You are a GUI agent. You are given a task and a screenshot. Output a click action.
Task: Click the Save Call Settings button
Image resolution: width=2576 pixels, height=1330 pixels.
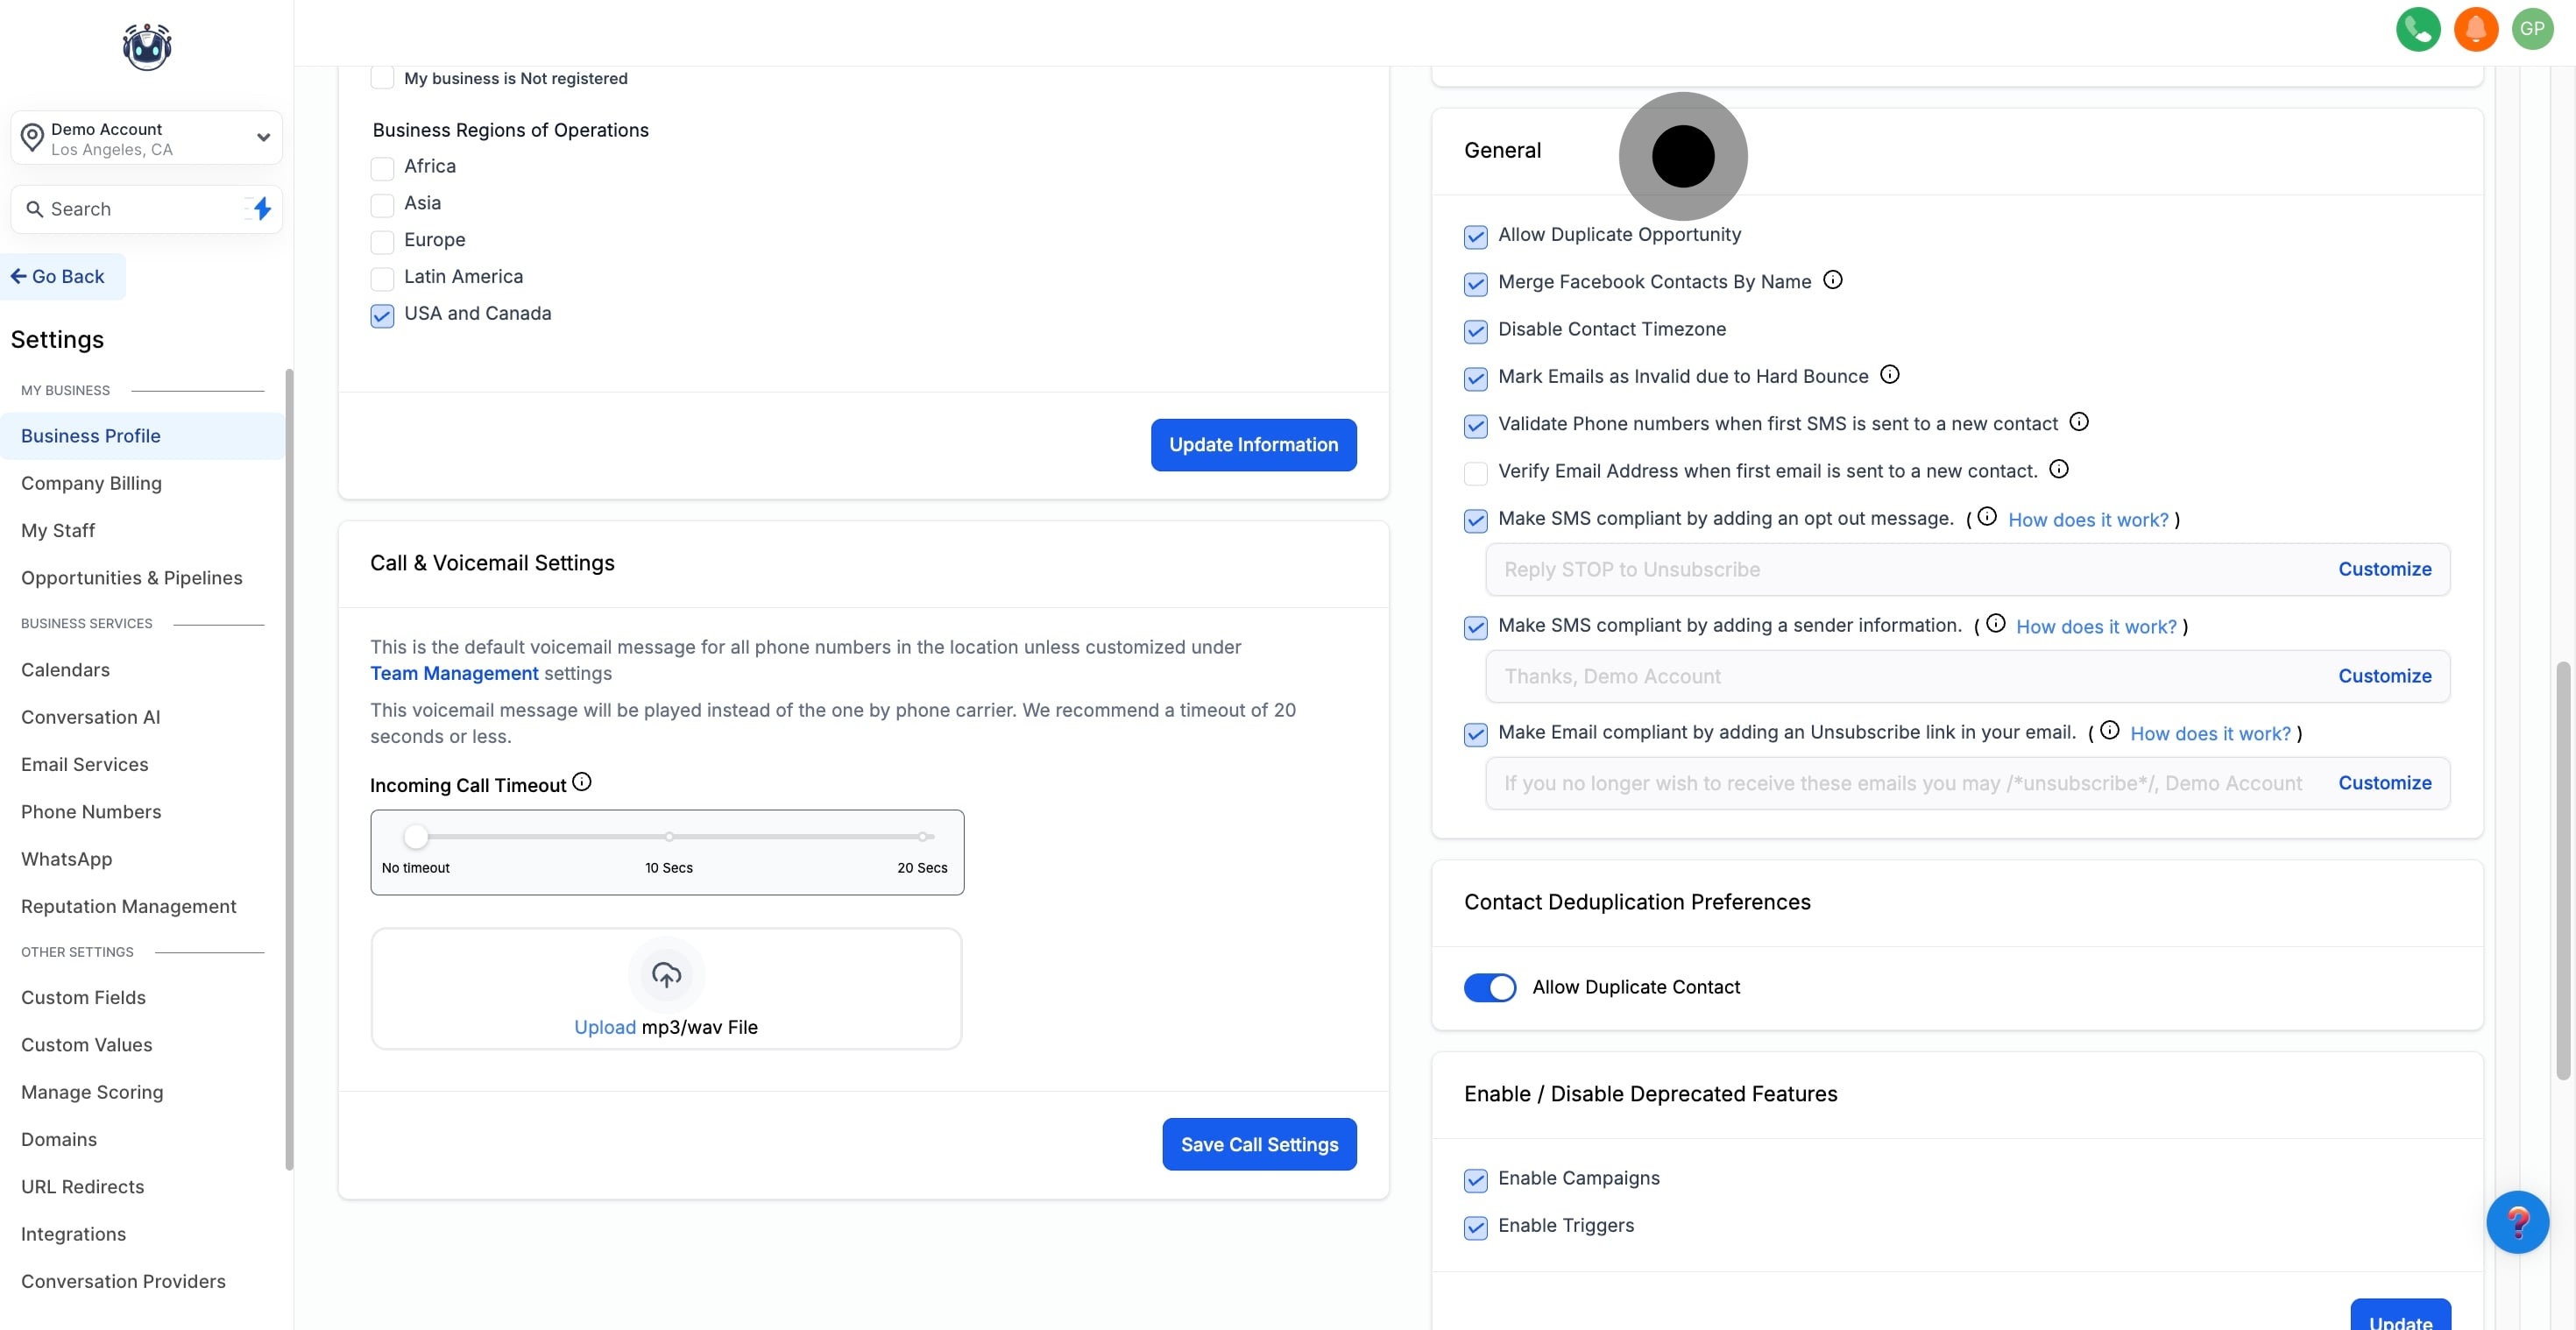(x=1258, y=1144)
